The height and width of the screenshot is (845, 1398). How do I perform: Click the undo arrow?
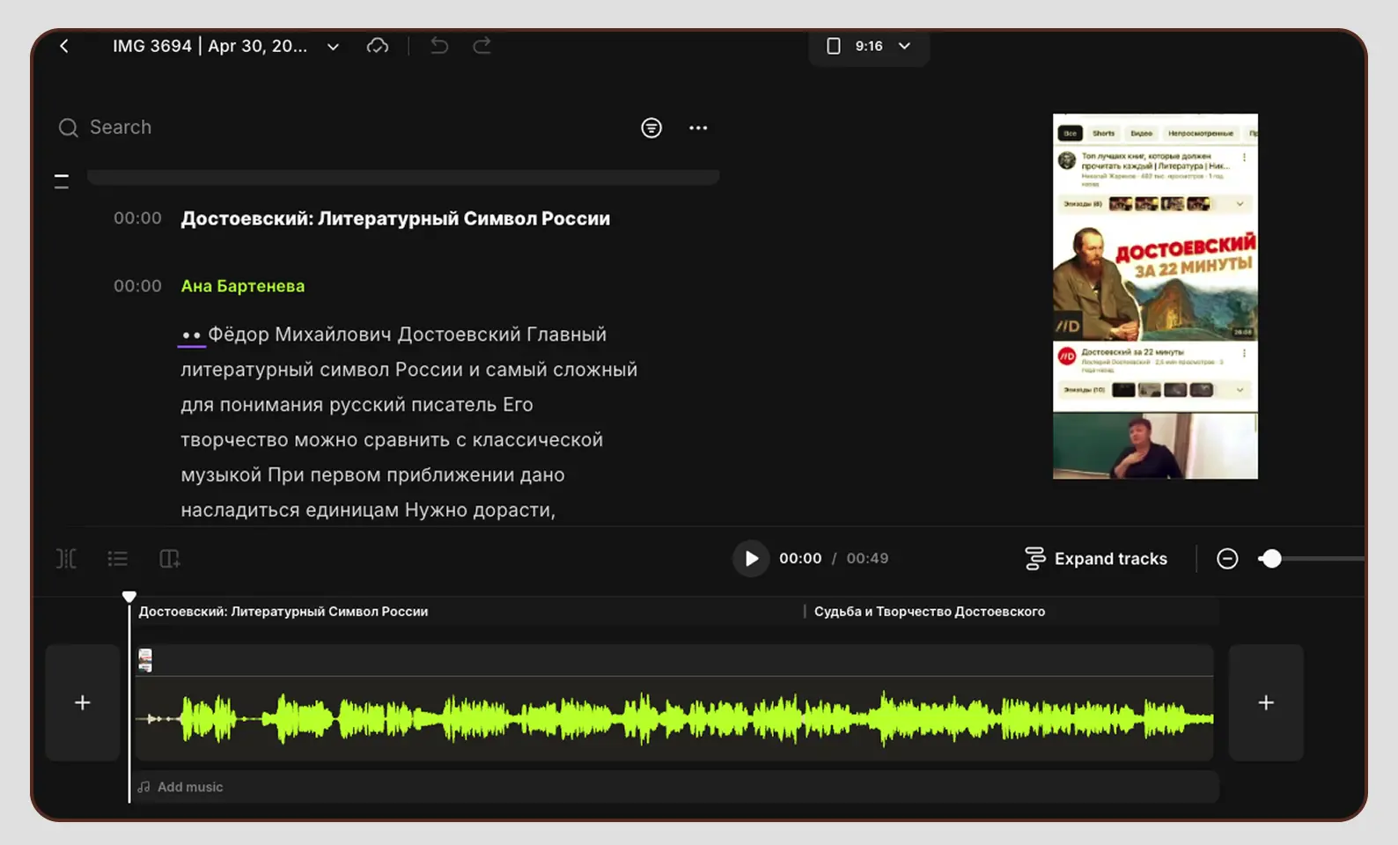point(439,46)
